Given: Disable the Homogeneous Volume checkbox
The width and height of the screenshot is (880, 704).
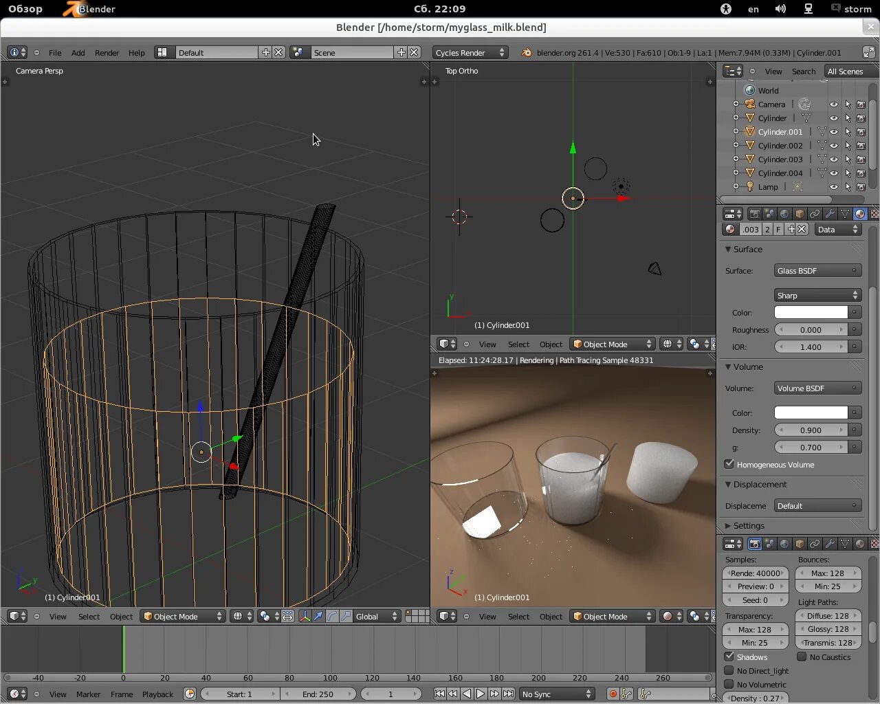Looking at the screenshot, I should (x=729, y=464).
